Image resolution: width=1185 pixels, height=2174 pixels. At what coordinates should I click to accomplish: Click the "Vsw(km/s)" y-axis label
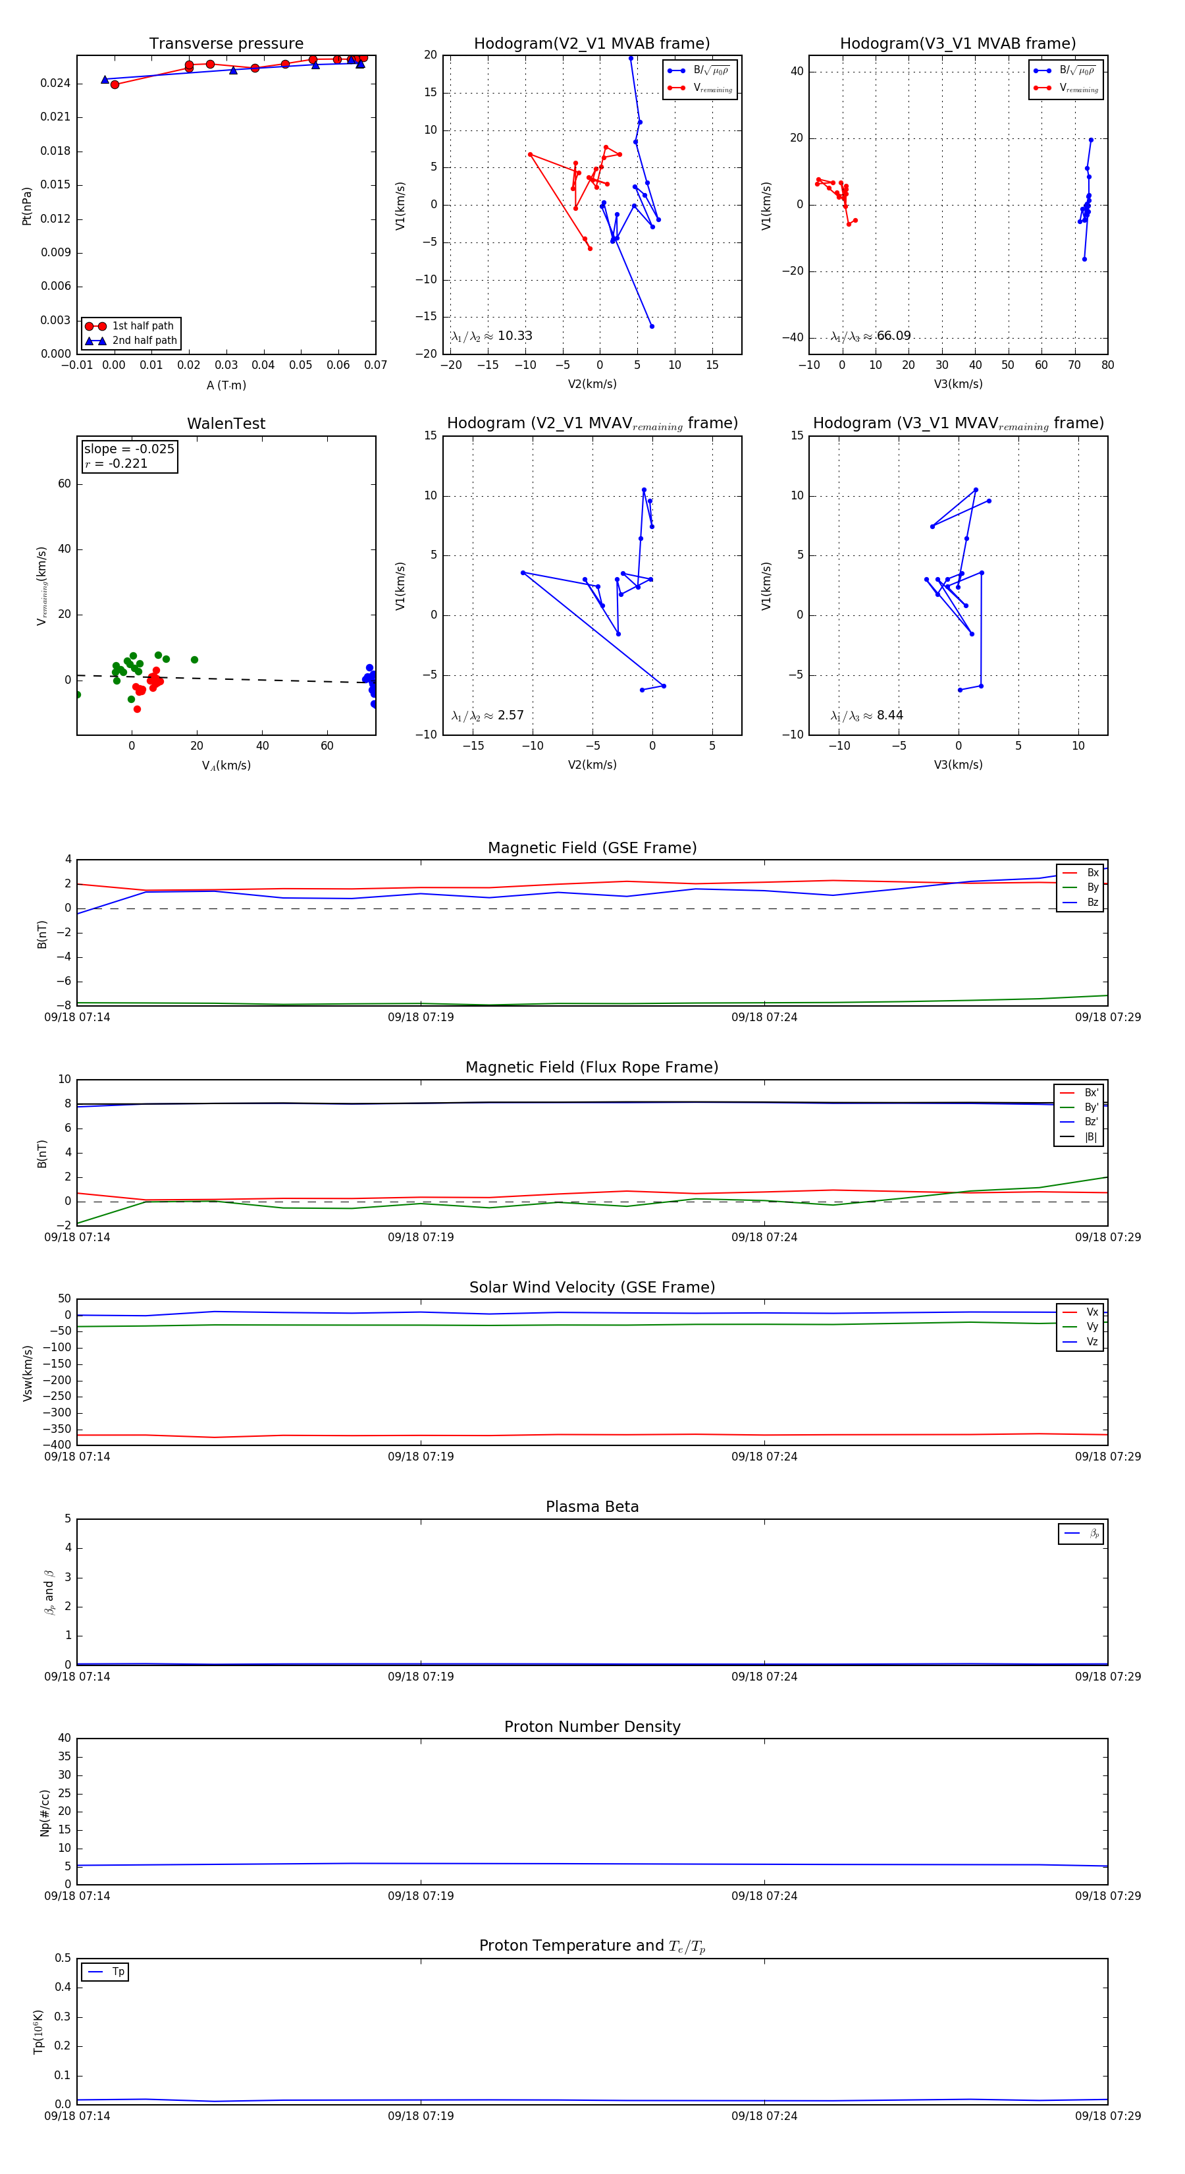point(28,1373)
